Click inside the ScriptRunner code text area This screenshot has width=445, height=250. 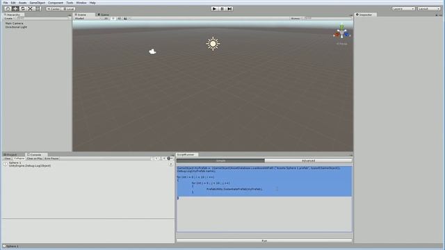[264, 199]
